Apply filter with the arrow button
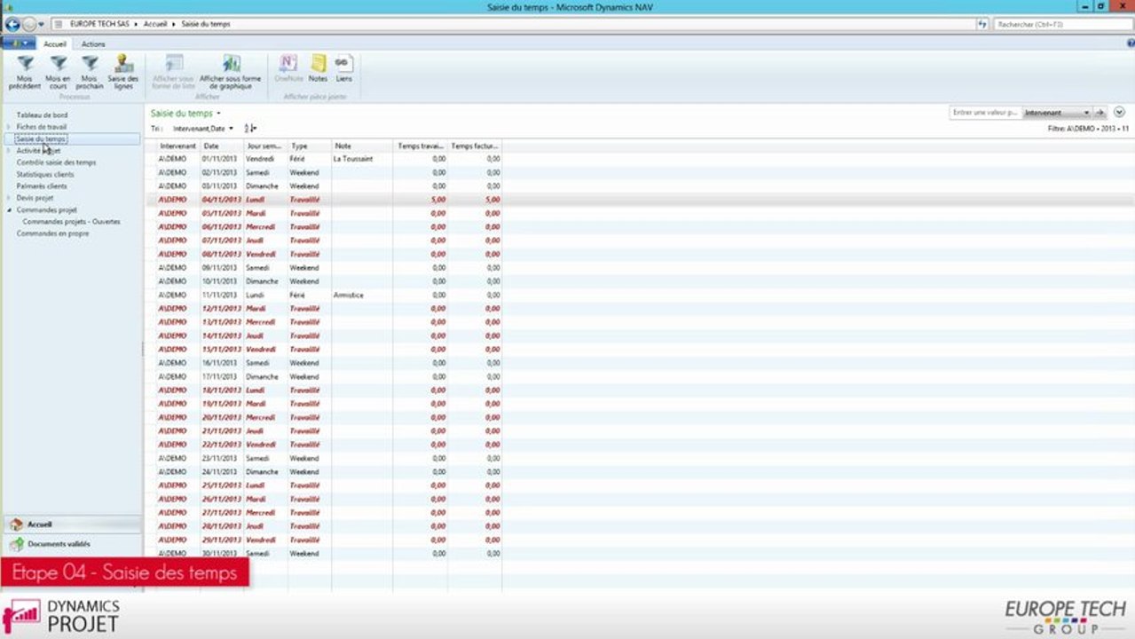The image size is (1135, 639). tap(1100, 113)
